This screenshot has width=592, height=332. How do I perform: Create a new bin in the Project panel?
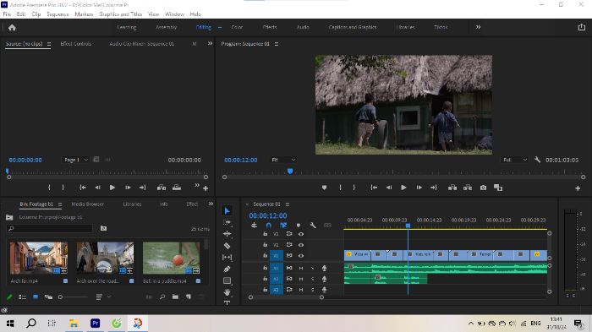[175, 297]
